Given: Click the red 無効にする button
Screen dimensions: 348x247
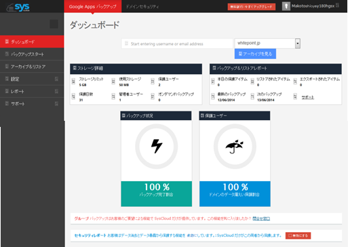Looking at the screenshot, I should 298,235.
